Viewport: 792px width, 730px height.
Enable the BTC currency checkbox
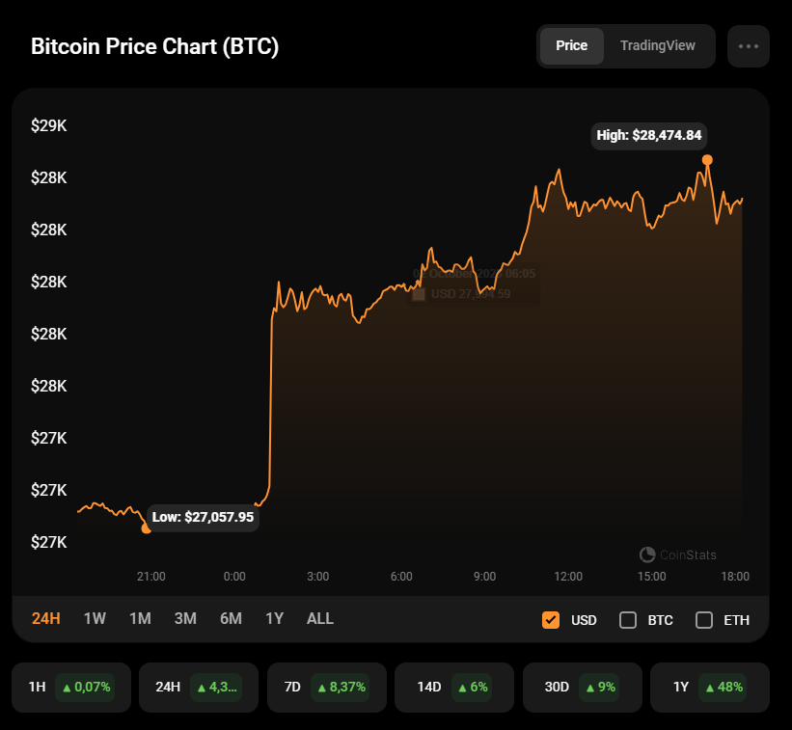628,620
